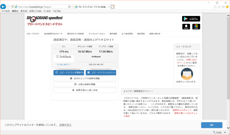
Task: Go back with the browser back arrow
Action: pyautogui.click(x=3, y=6)
